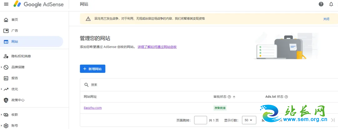Open the notifications bell
This screenshot has height=129, width=338.
[331, 4]
